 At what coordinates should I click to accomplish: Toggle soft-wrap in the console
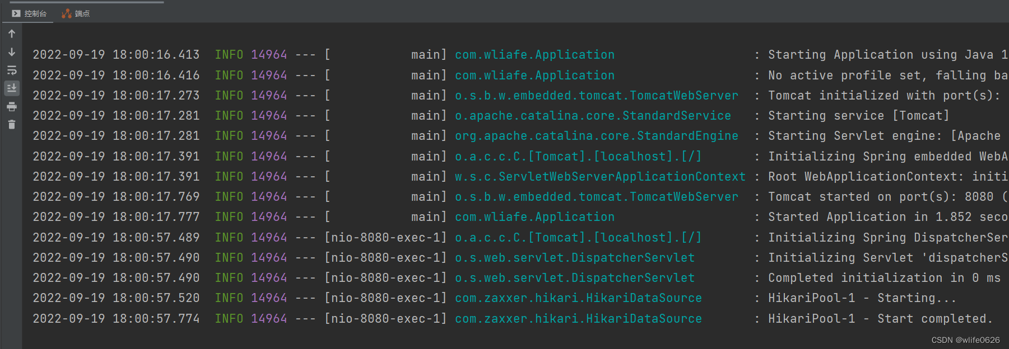pyautogui.click(x=12, y=70)
